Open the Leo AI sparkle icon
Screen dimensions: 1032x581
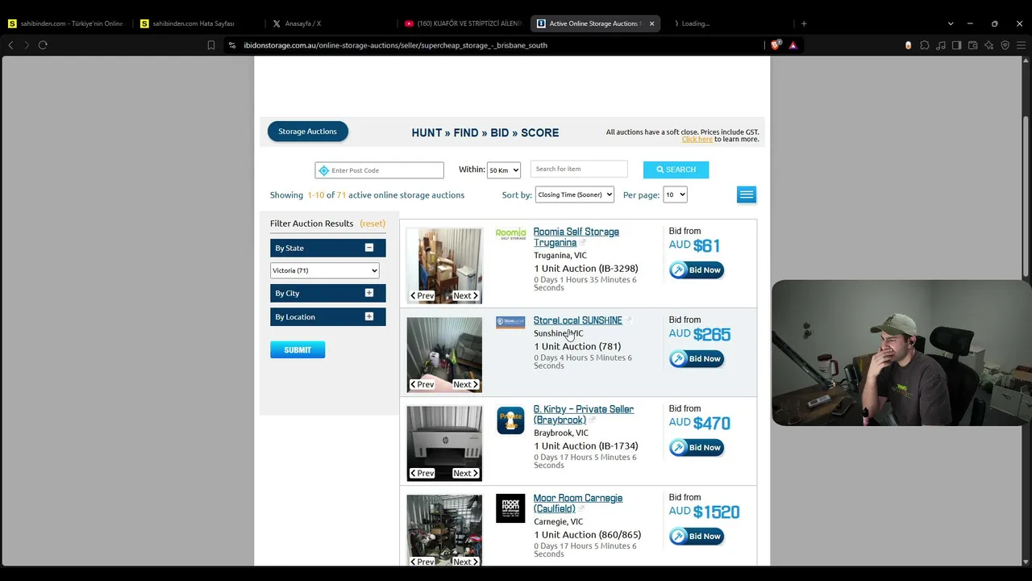989,45
